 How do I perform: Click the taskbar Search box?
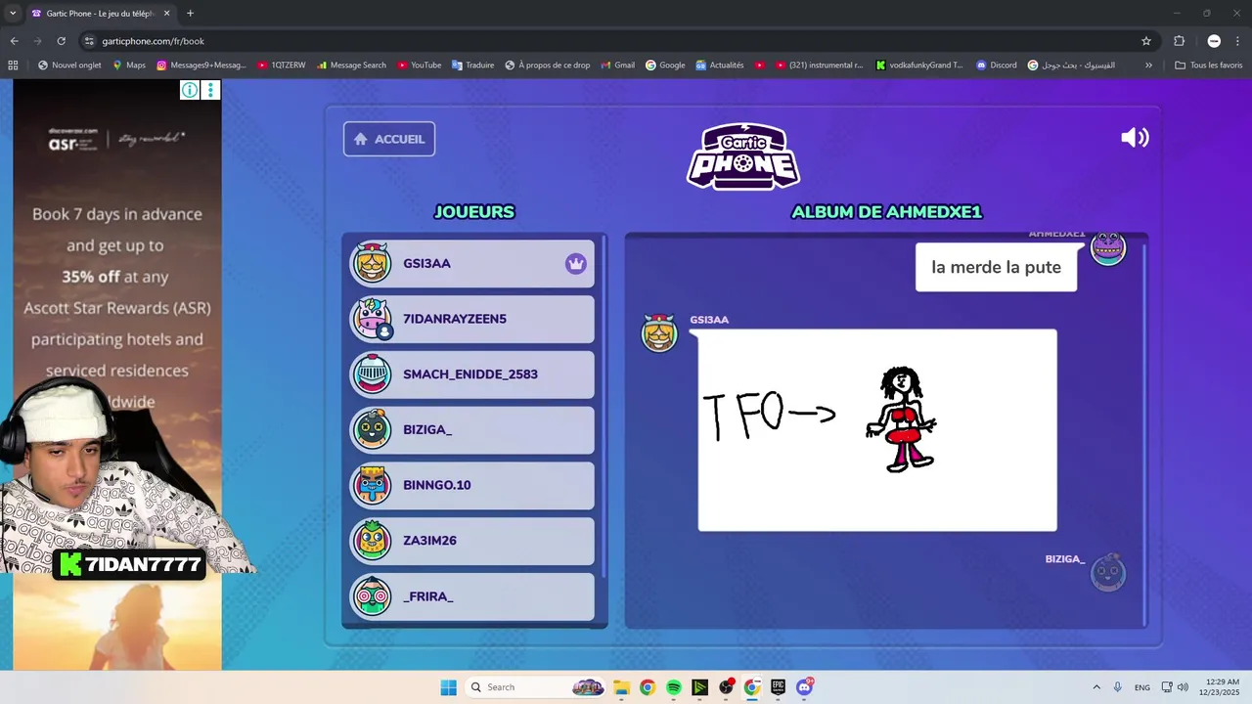tap(536, 687)
